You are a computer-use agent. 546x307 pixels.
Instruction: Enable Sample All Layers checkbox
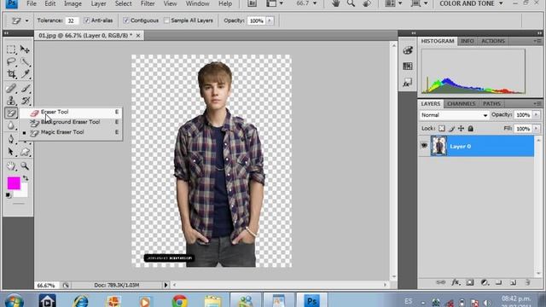167,20
